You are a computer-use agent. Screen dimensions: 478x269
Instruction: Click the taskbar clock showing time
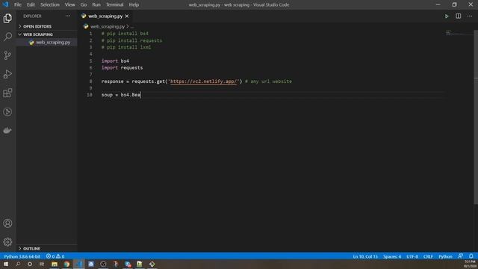tap(470, 264)
